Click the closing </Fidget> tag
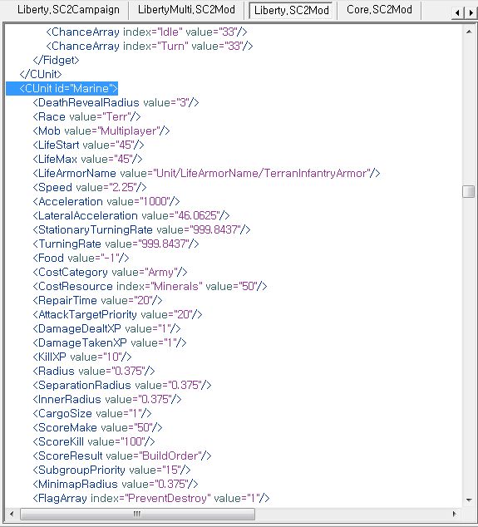The height and width of the screenshot is (527, 478). pos(57,60)
